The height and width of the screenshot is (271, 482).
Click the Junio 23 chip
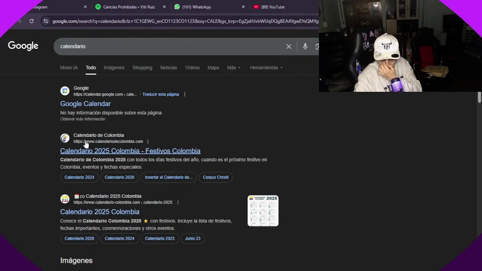[x=193, y=238]
